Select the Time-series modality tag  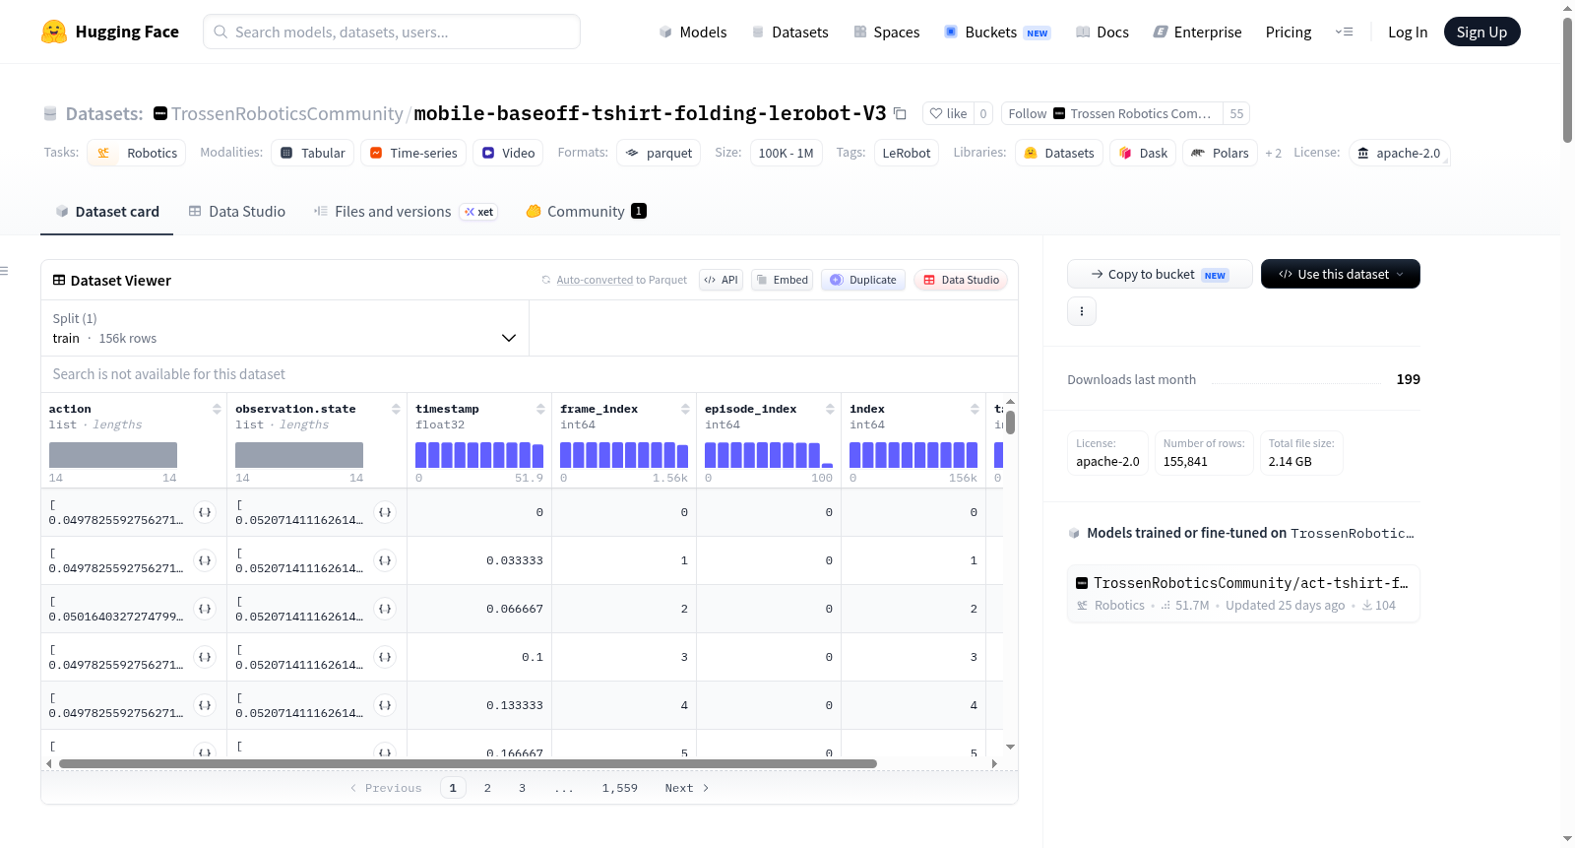tap(413, 153)
